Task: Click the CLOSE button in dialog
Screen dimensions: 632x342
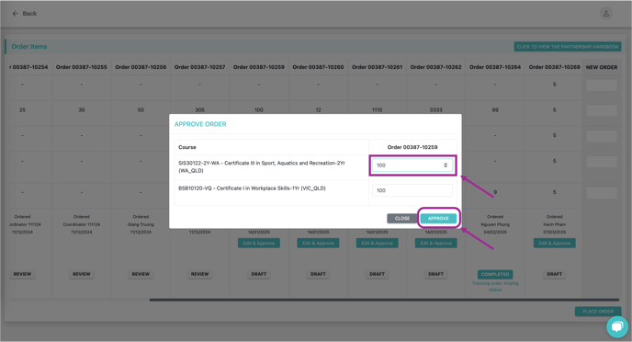Action: point(401,218)
